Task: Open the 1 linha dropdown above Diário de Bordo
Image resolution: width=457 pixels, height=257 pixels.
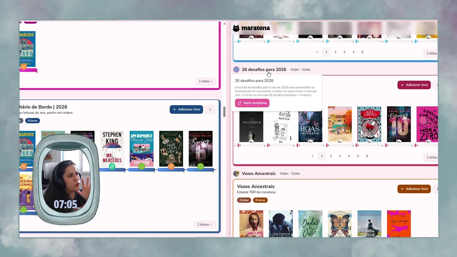Action: tap(205, 81)
